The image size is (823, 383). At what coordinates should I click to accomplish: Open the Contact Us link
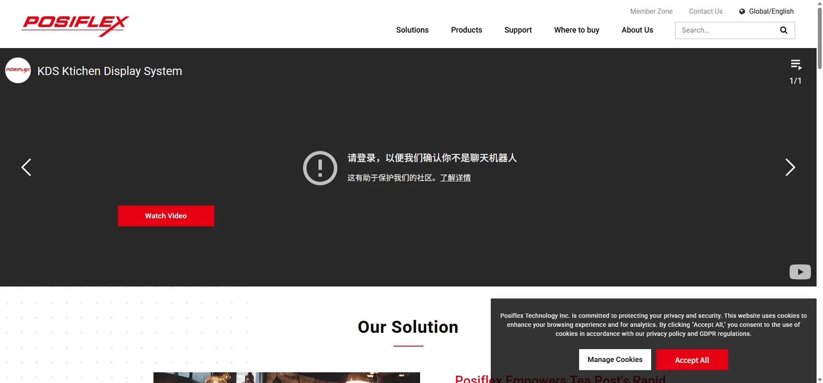(x=706, y=12)
